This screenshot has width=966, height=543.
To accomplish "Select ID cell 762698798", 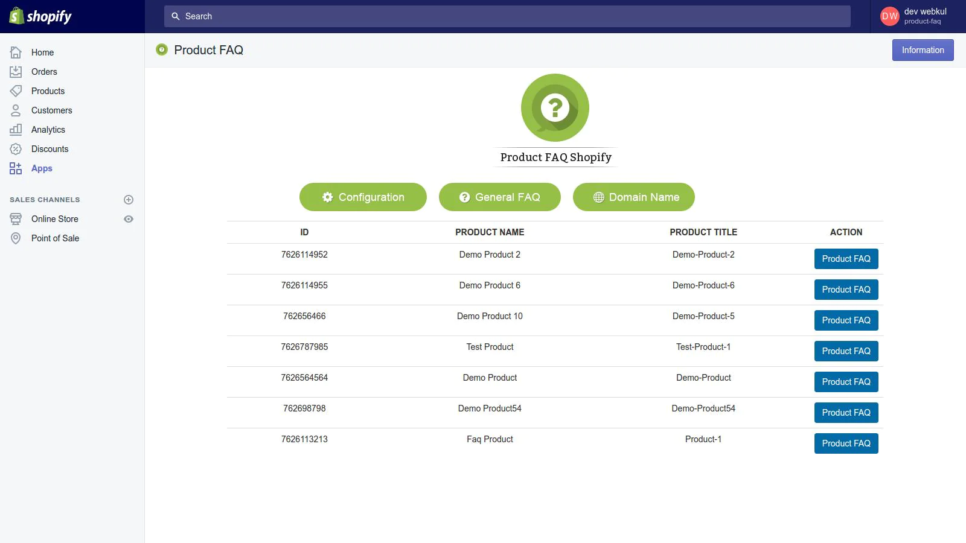I will coord(304,408).
